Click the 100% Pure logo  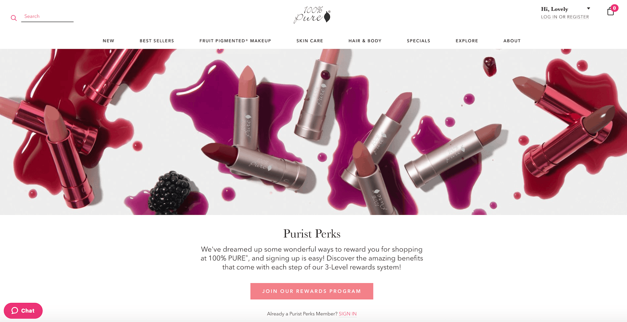312,15
